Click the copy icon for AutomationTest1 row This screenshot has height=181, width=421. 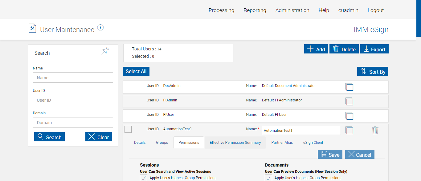point(349,130)
